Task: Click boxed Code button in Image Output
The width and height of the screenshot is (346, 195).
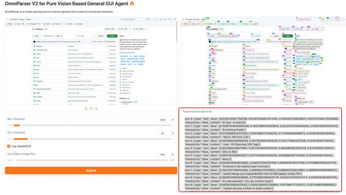Action: pyautogui.click(x=287, y=36)
